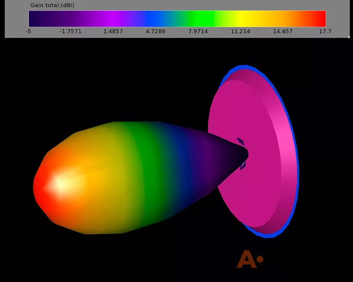Viewport: 353px width, 282px height.
Task: Click the legend panel corner resize handle
Action: coord(348,36)
